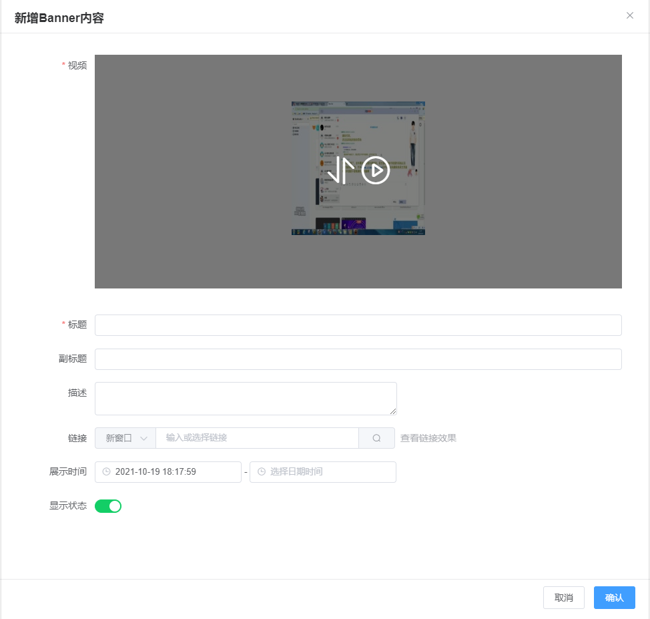Screen dimensions: 650x619
Task: Click the replace-video swap arrows icon
Action: (341, 170)
